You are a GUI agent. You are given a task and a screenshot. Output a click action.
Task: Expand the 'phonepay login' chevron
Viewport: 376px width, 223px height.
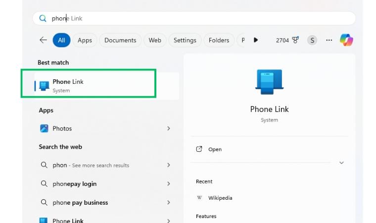(x=169, y=184)
